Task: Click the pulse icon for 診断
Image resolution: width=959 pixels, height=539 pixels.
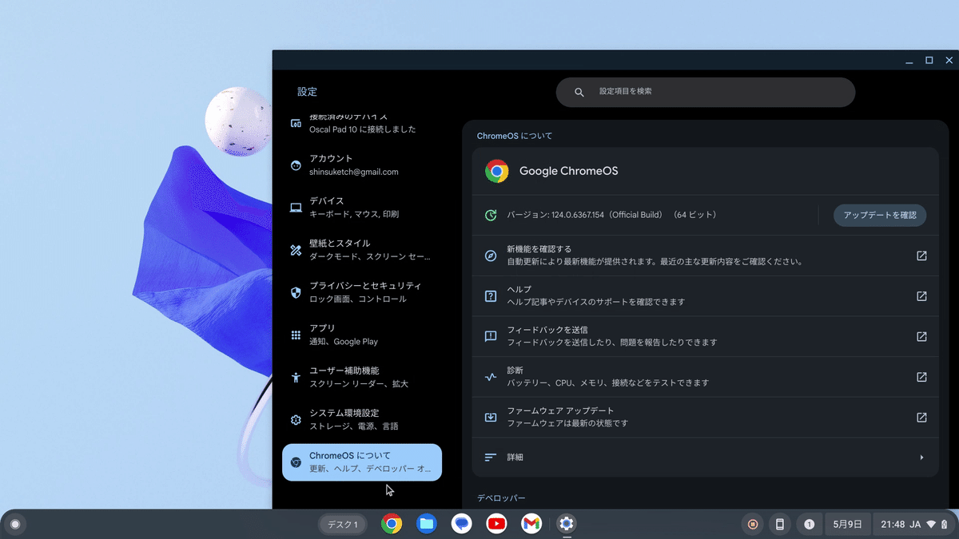Action: (491, 377)
